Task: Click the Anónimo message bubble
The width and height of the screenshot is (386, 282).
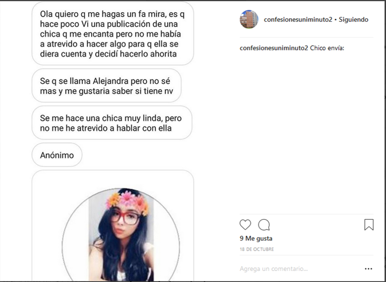Action: pyautogui.click(x=57, y=155)
